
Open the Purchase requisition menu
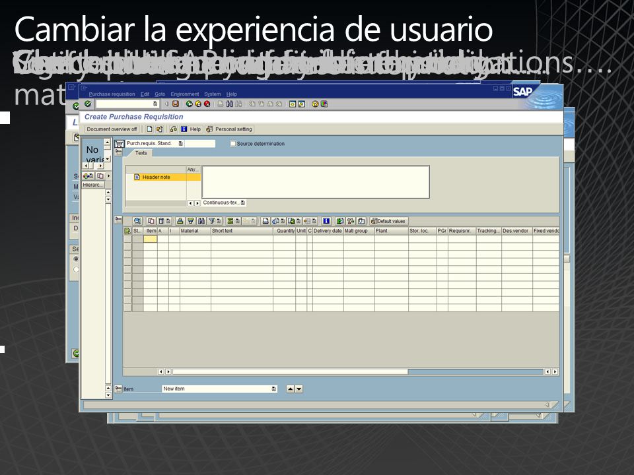[x=112, y=94]
